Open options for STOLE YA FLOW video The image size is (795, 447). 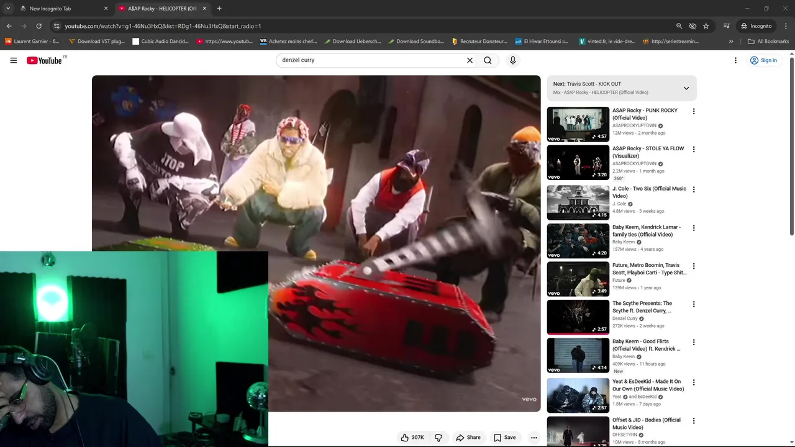694,149
